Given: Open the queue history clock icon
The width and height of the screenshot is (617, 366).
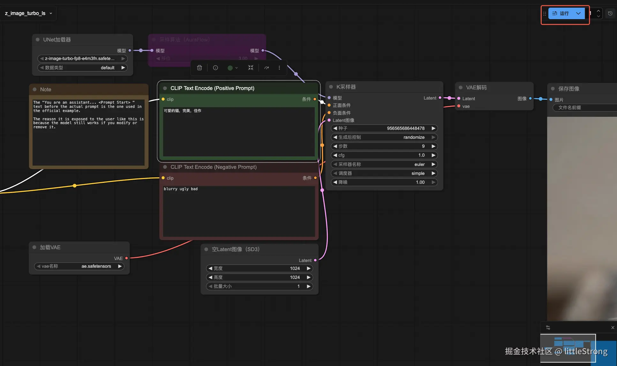Looking at the screenshot, I should coord(610,13).
